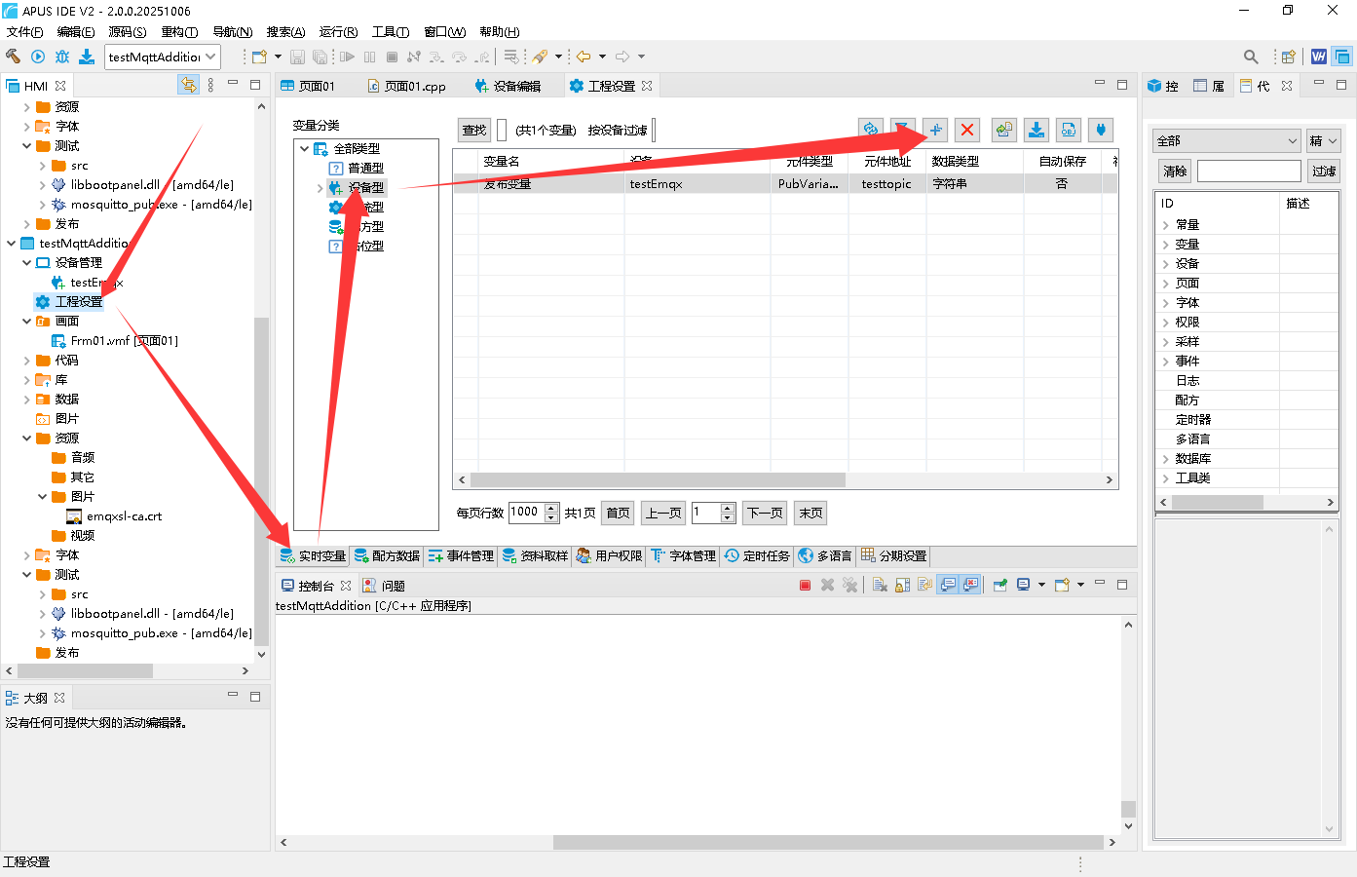This screenshot has width=1357, height=877.
Task: Start debugging with the bug icon
Action: click(62, 57)
